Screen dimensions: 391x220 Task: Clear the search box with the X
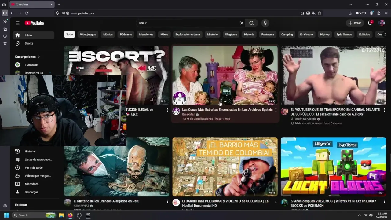[x=242, y=23]
